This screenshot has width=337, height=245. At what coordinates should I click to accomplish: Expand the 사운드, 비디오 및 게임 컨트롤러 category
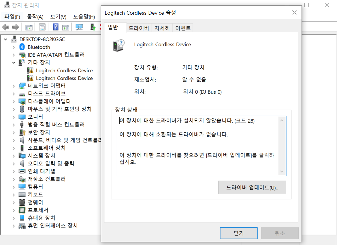[x=14, y=140]
